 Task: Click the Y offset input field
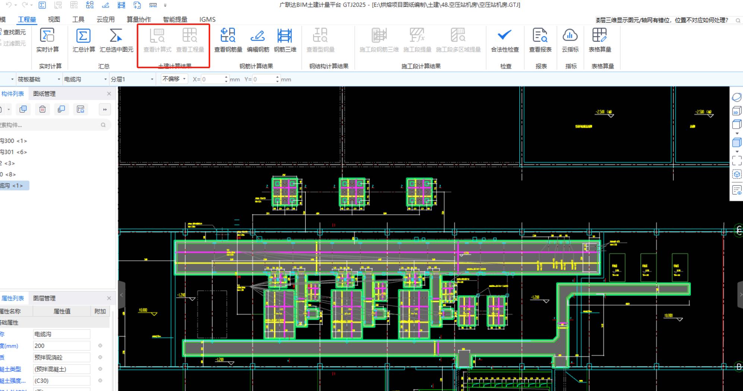(x=264, y=79)
